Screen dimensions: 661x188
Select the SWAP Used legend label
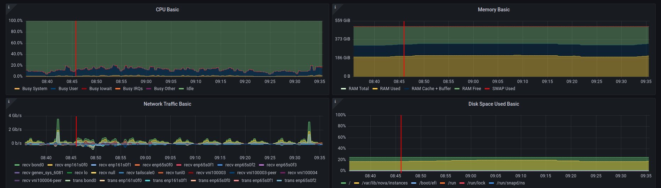pos(503,89)
